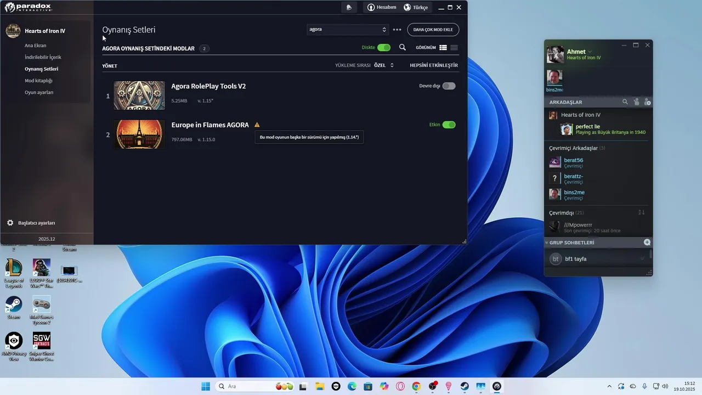Open the YÖNET manage menu
Screen dimensions: 702x395
(x=110, y=66)
